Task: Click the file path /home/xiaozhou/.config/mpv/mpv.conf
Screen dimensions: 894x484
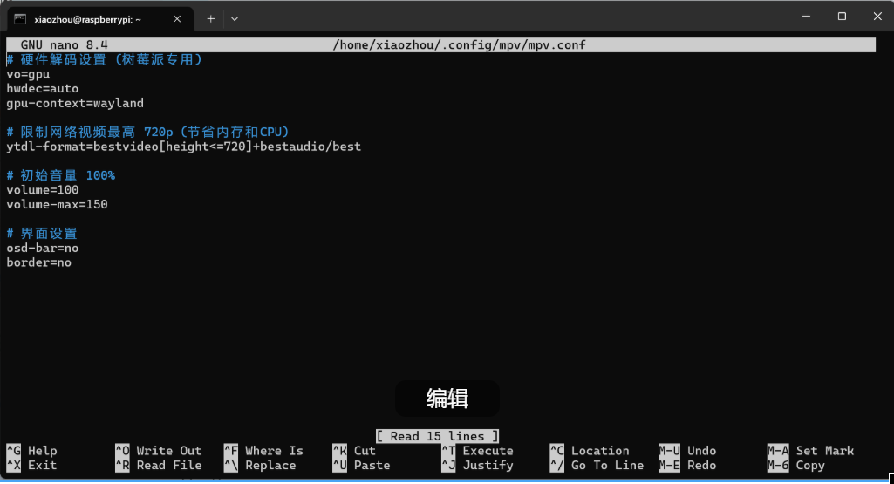Action: [x=459, y=45]
